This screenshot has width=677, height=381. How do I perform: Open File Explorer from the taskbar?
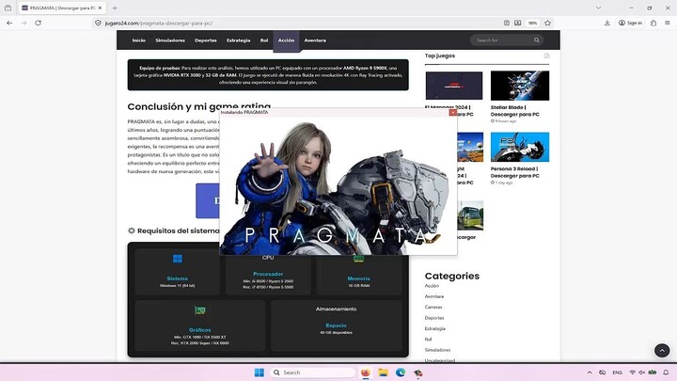[x=383, y=373]
